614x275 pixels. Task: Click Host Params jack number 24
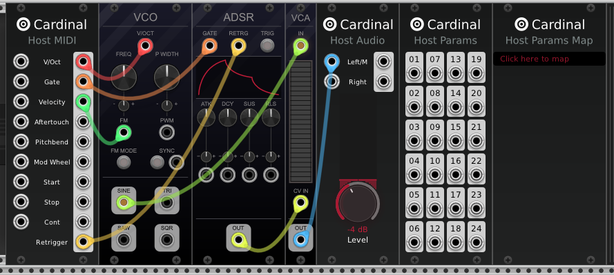click(x=476, y=243)
